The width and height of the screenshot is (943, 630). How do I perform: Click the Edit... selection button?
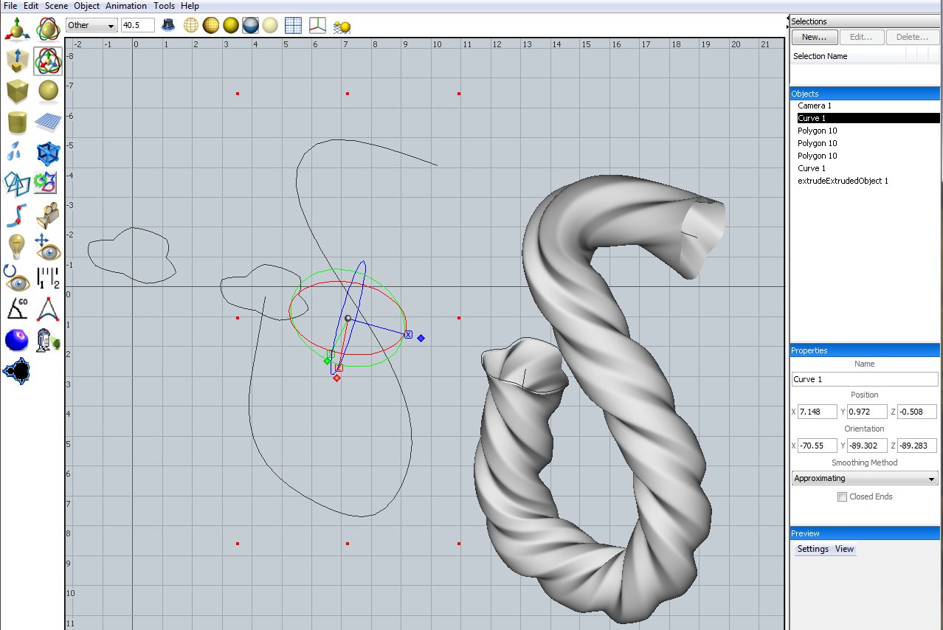tap(861, 37)
